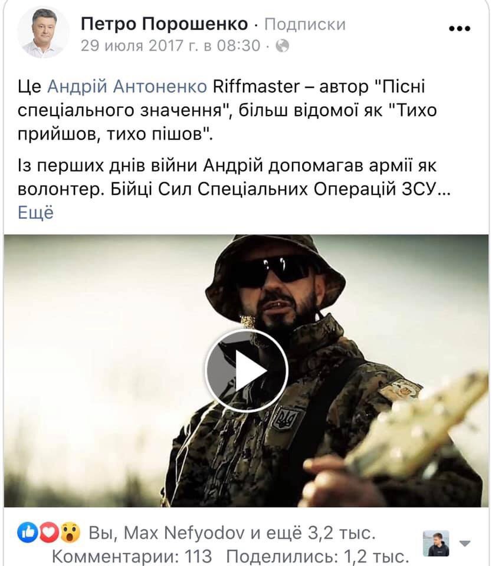Play the video with the play button
The height and width of the screenshot is (566, 492).
(x=247, y=370)
